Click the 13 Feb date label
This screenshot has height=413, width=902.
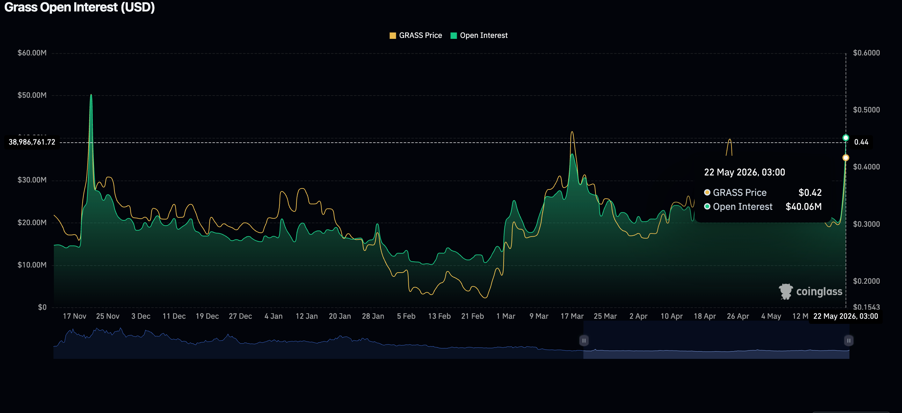(x=439, y=316)
